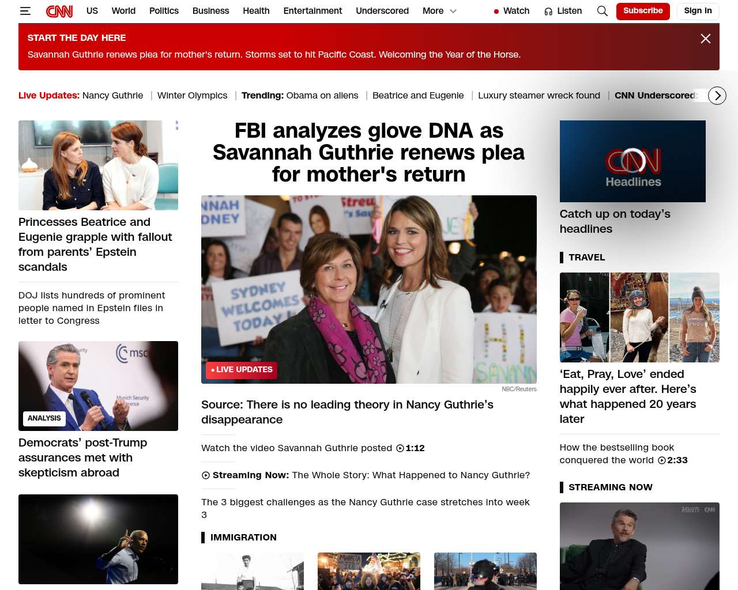The width and height of the screenshot is (738, 590).
Task: Open Eat, Pray, Love photo collage
Action: click(x=639, y=317)
